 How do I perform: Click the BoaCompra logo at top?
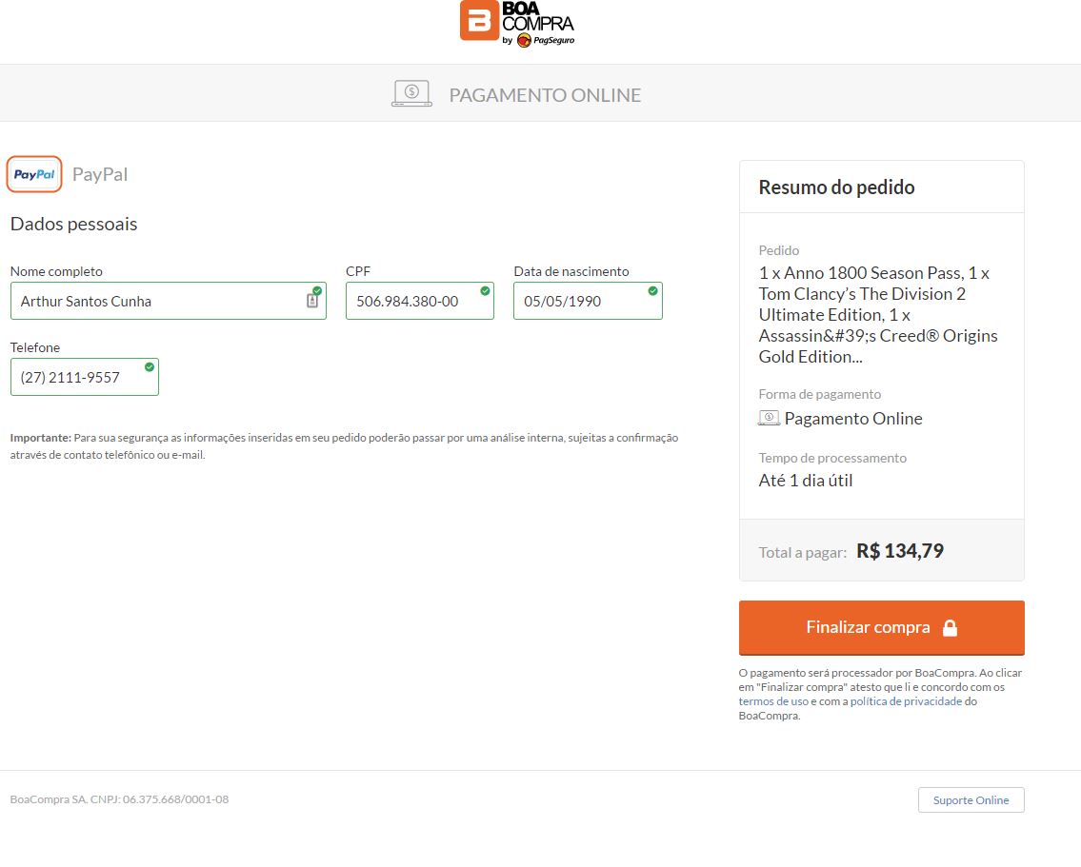tap(517, 24)
